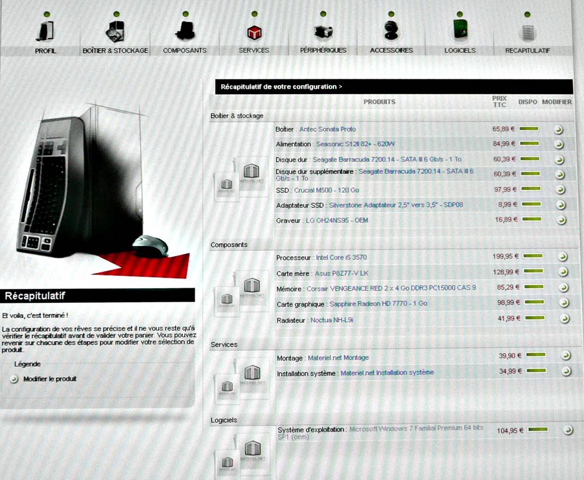Click the 199,95 € processor price
This screenshot has width=584, height=480.
pyautogui.click(x=505, y=257)
